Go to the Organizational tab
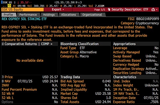This screenshot has height=105, width=160. [x=92, y=15]
